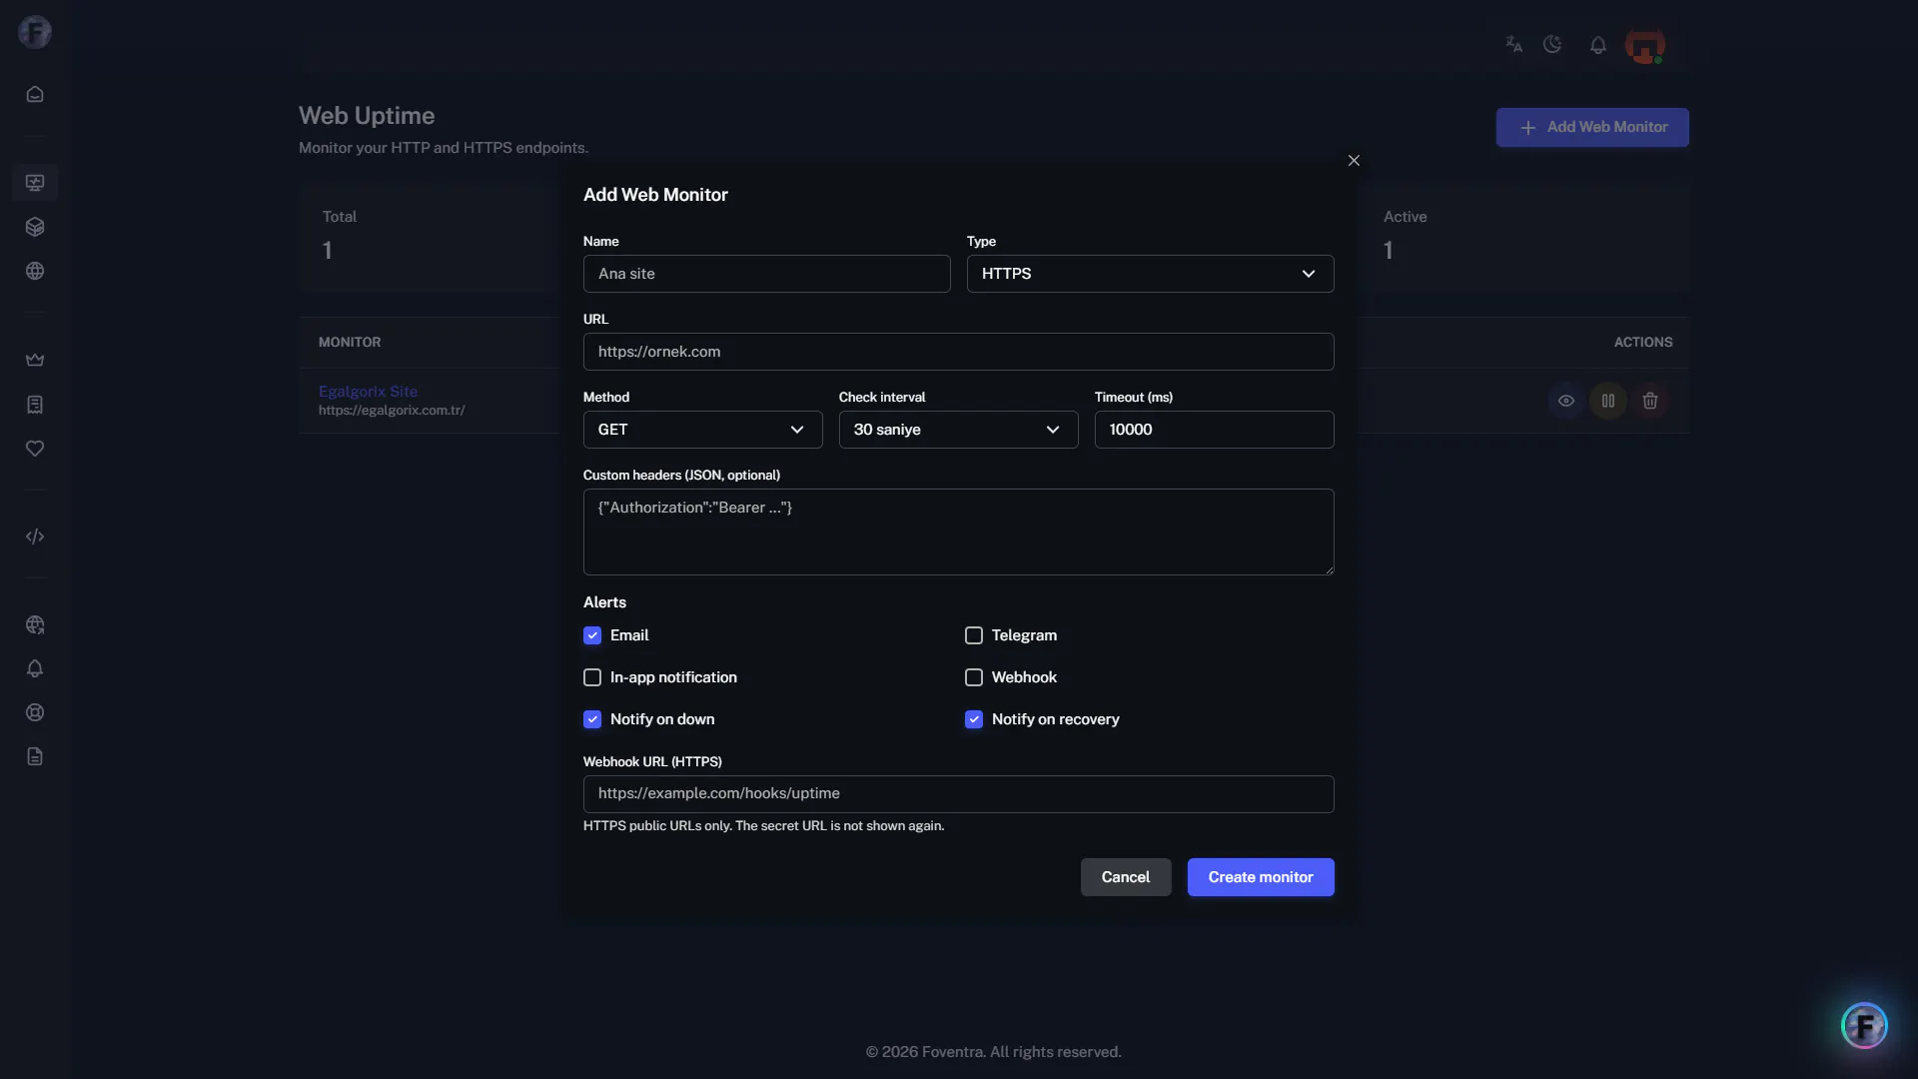Close the Add Web Monitor dialog

(x=1354, y=161)
